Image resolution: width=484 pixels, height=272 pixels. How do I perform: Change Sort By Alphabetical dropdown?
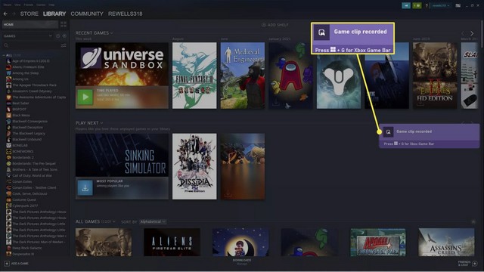[153, 221]
